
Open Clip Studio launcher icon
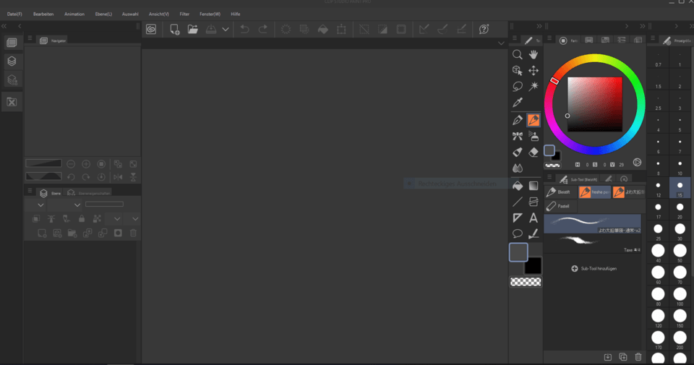point(151,29)
